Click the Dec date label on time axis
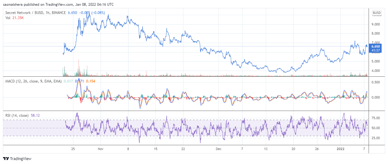 [x=219, y=149]
